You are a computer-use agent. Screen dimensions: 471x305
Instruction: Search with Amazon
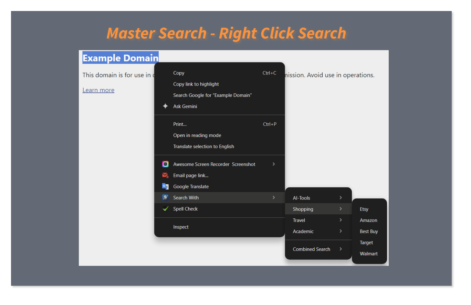click(x=369, y=220)
